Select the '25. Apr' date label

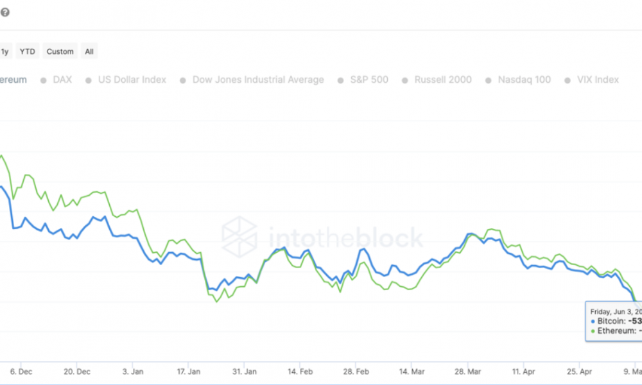[579, 372]
